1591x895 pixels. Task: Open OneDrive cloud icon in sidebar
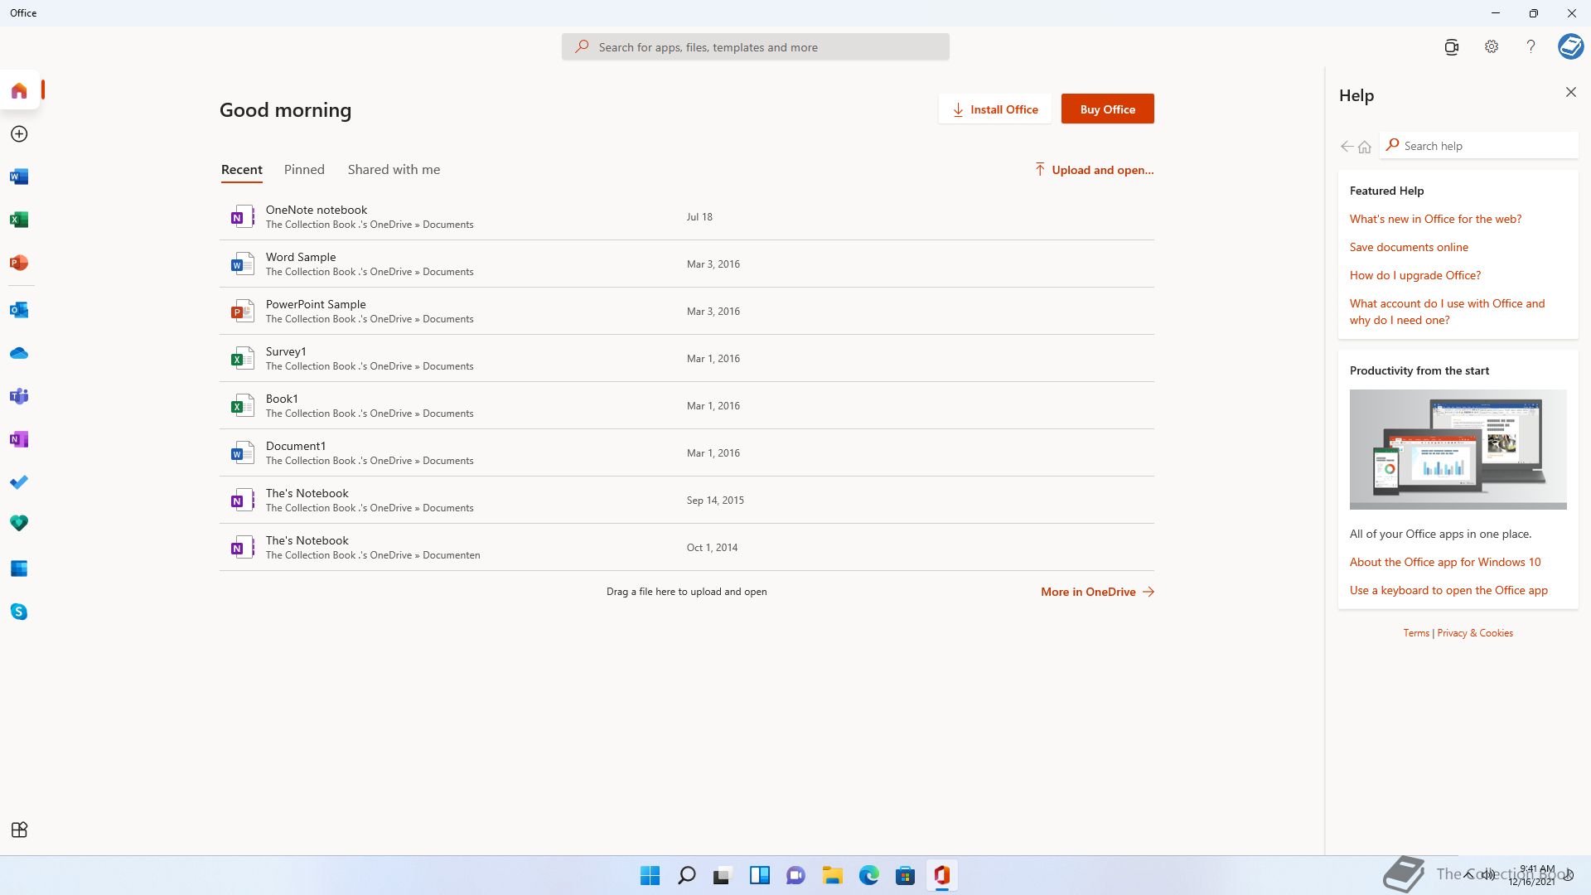tap(19, 353)
